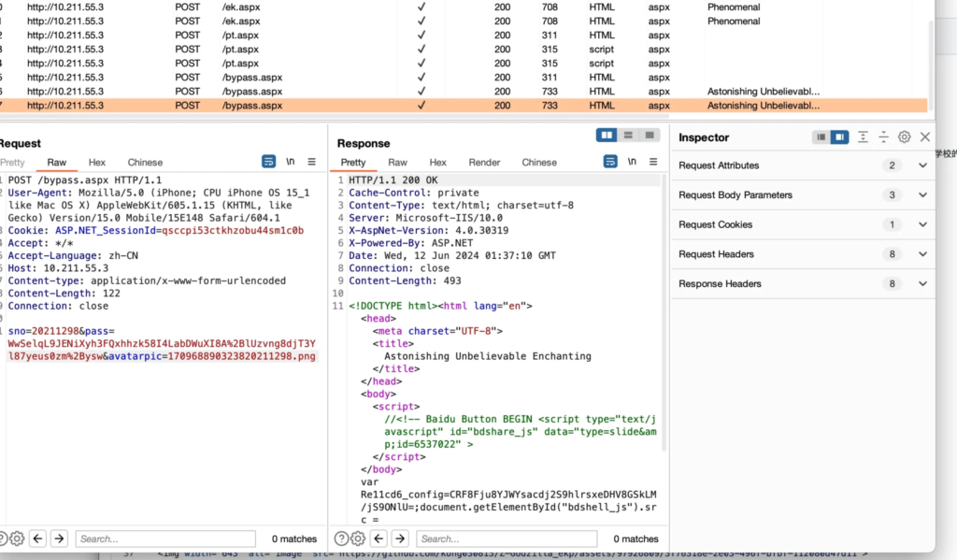The width and height of the screenshot is (957, 560).
Task: Click Request Attributes count badge 2
Action: click(893, 165)
